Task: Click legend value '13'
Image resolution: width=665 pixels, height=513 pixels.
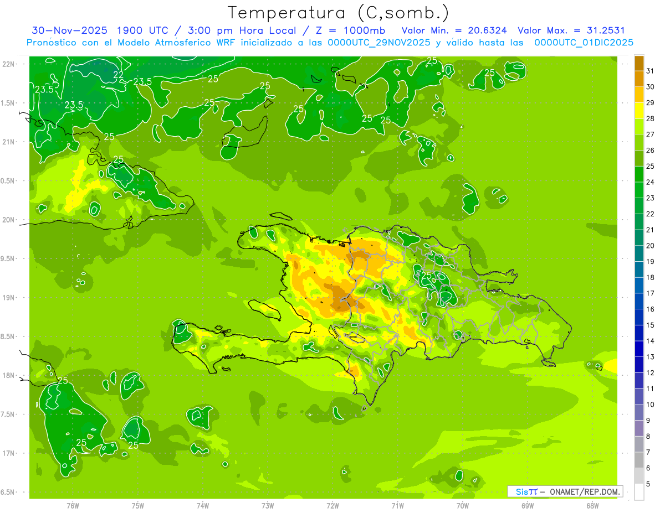Action: click(x=651, y=357)
